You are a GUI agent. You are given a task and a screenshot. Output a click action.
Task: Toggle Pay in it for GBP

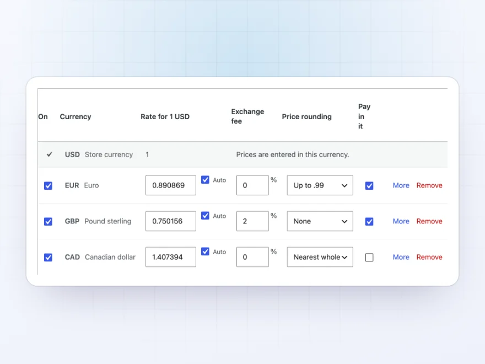click(369, 221)
